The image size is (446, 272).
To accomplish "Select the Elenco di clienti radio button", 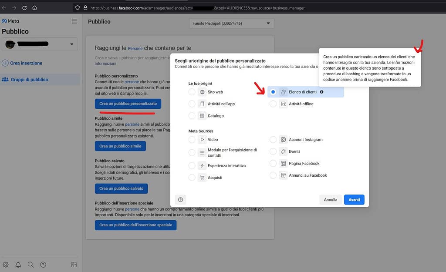I will 273,92.
